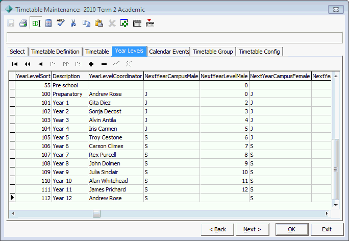Click the Print icon in toolbar
This screenshot has width=349, height=241.
(23, 23)
